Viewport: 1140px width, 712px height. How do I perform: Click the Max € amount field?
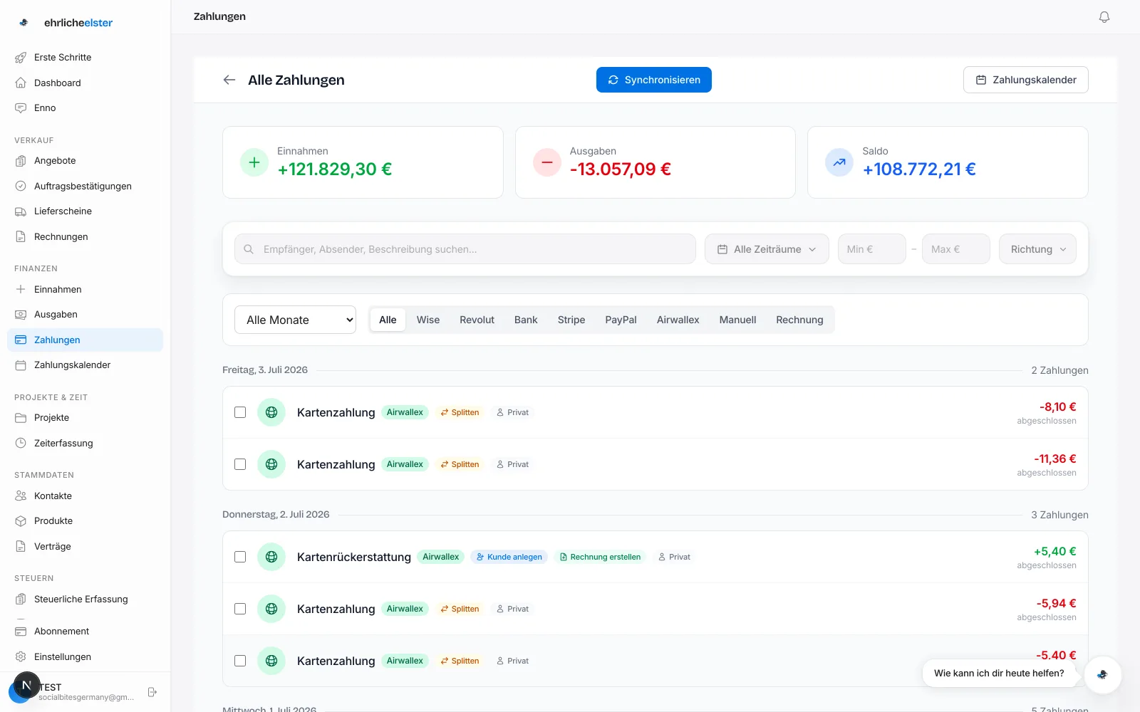tap(956, 249)
